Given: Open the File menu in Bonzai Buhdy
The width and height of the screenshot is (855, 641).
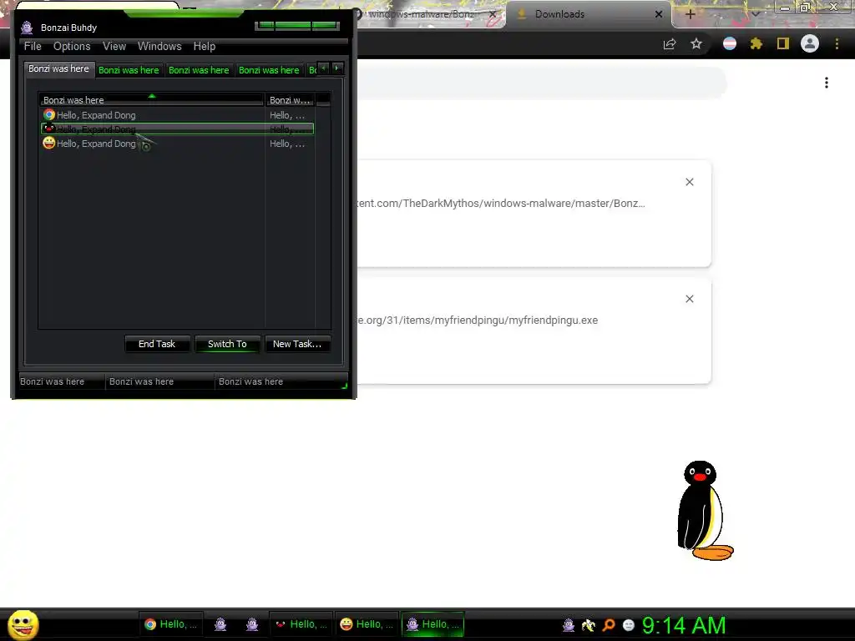Looking at the screenshot, I should (x=33, y=47).
